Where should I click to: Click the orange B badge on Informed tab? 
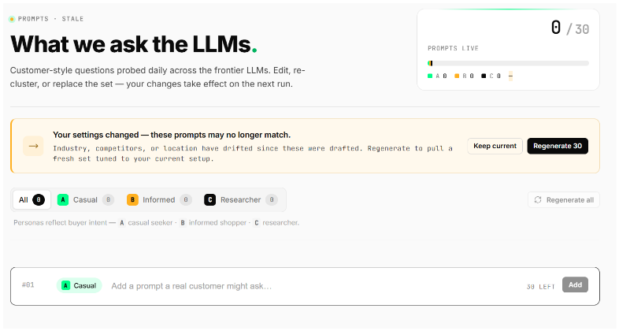pos(132,200)
